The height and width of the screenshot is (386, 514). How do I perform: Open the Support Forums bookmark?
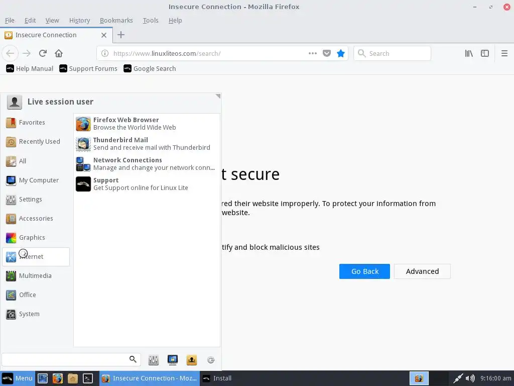[88, 68]
